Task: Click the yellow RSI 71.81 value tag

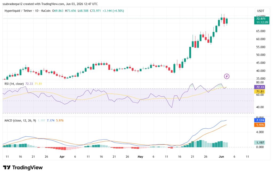Action: [x=260, y=92]
